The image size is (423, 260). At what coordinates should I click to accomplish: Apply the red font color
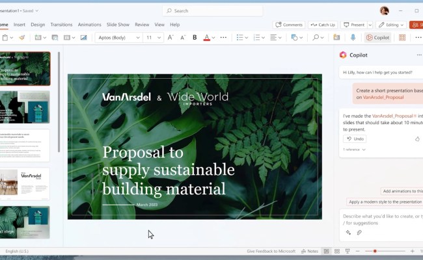coord(207,38)
